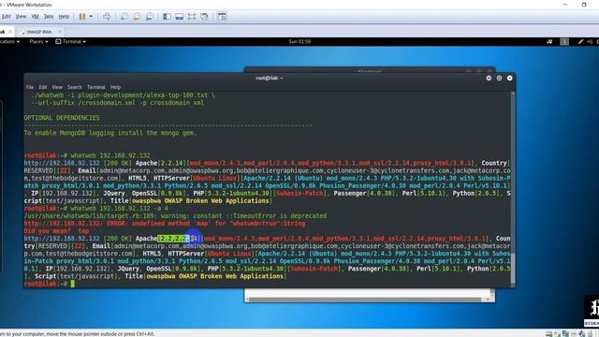Click the printer icon in the VMware status bar
The image size is (599, 337).
(x=574, y=334)
